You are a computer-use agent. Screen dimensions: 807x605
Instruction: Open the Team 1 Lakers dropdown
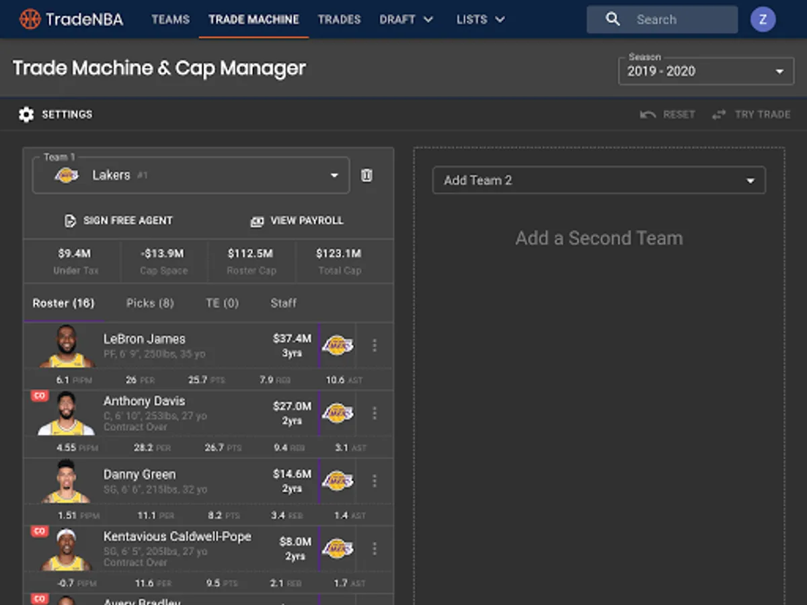[x=191, y=175]
